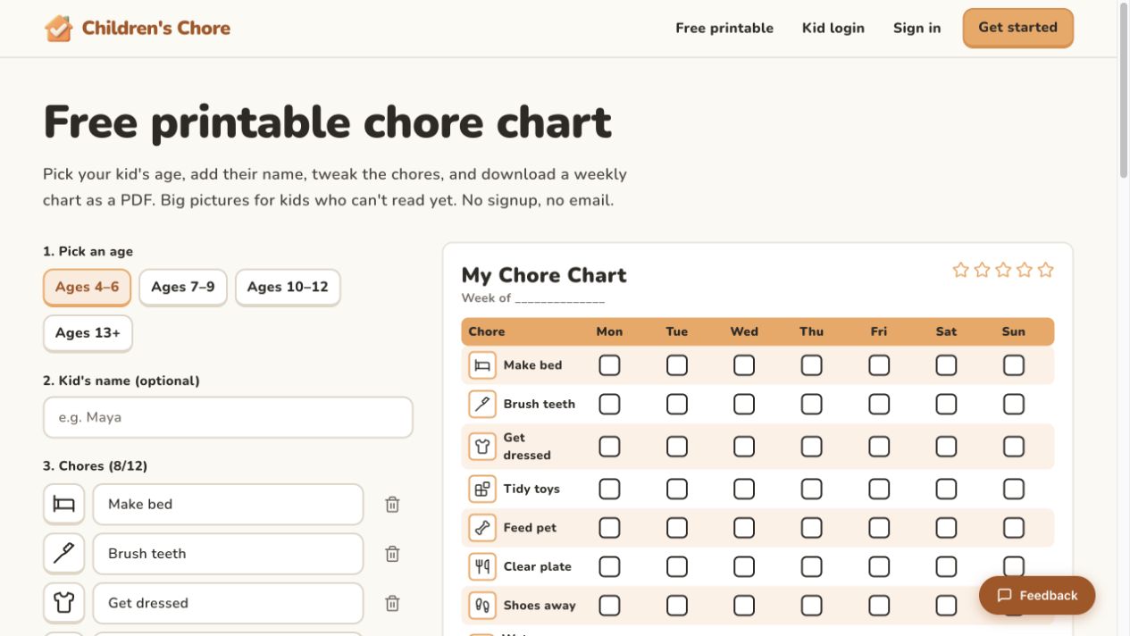Click the My Chore Chart heading

[544, 275]
